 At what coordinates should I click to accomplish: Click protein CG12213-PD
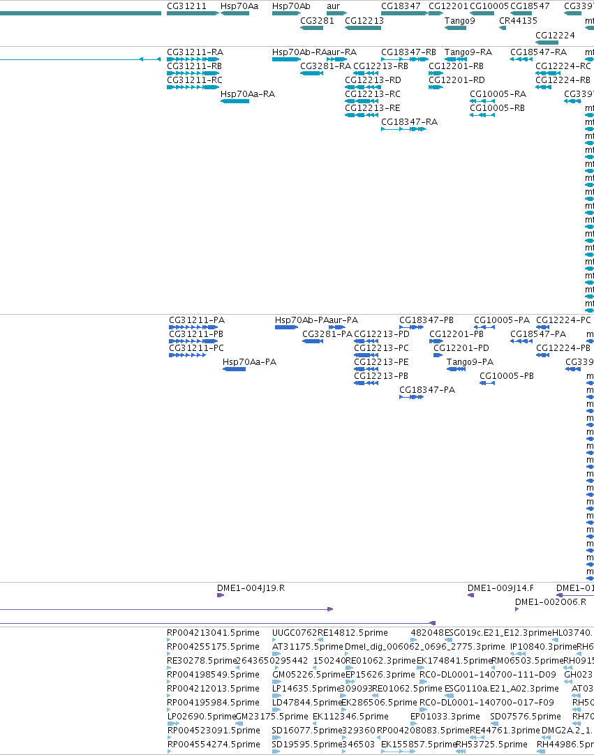382,334
